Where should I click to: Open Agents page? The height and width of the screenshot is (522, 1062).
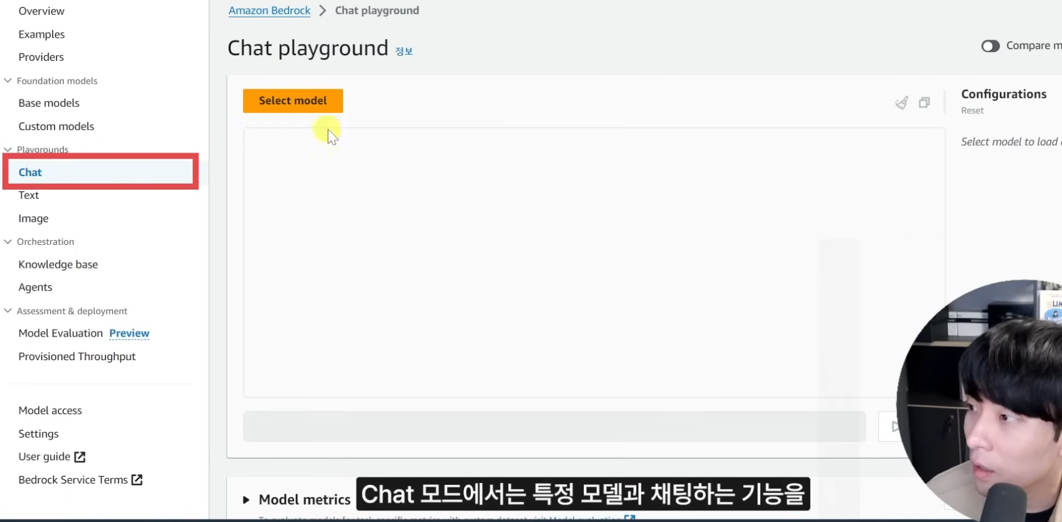point(35,288)
